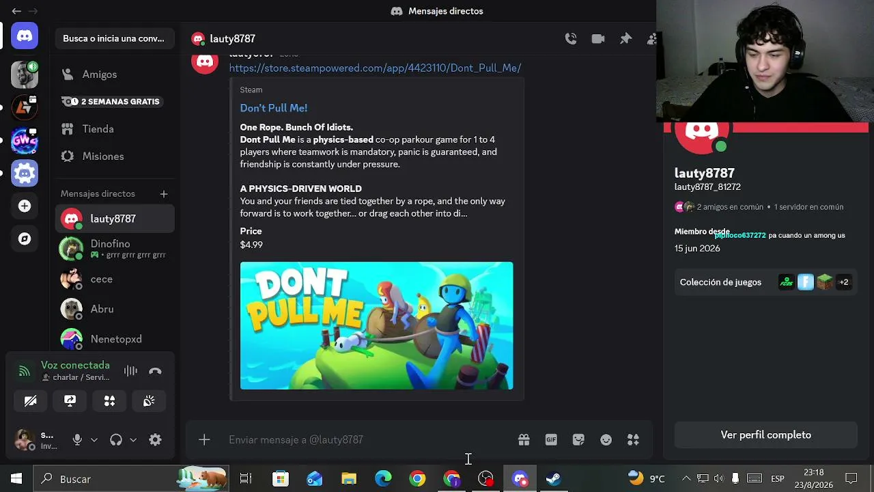Open the Tienda shop page
This screenshot has width=874, height=492.
pos(115,129)
